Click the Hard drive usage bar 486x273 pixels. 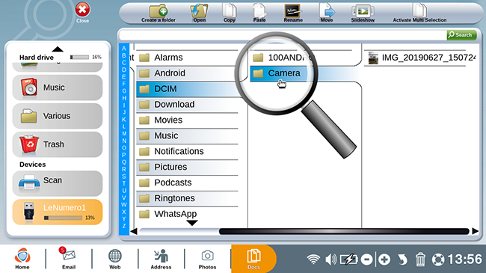pos(79,57)
